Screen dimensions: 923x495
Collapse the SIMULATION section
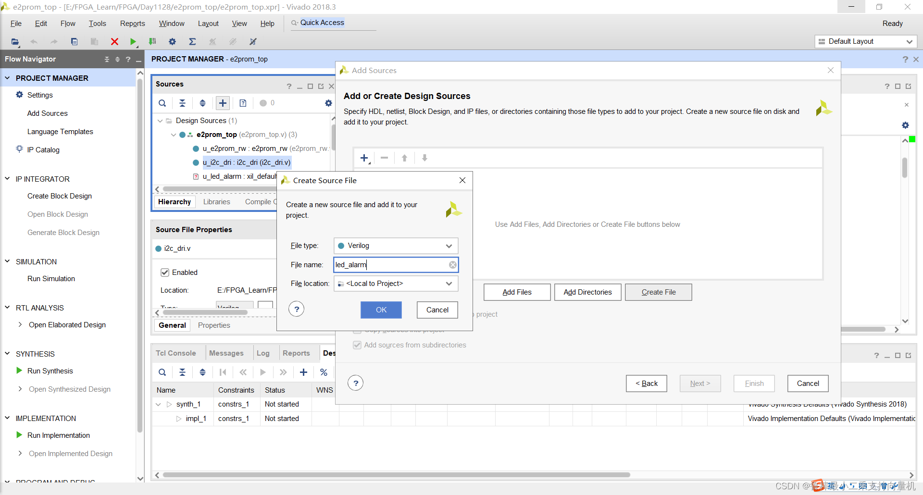point(7,261)
